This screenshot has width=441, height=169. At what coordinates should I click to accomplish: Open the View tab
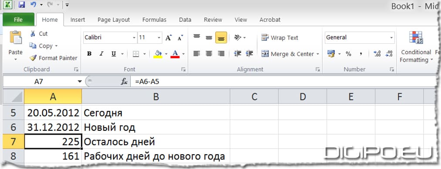241,20
